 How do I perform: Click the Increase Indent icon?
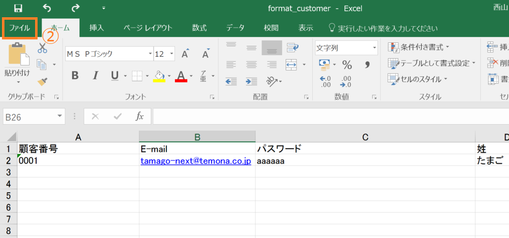251,81
